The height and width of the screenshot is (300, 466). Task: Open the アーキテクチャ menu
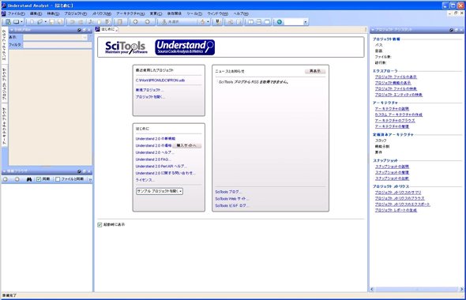coord(130,13)
